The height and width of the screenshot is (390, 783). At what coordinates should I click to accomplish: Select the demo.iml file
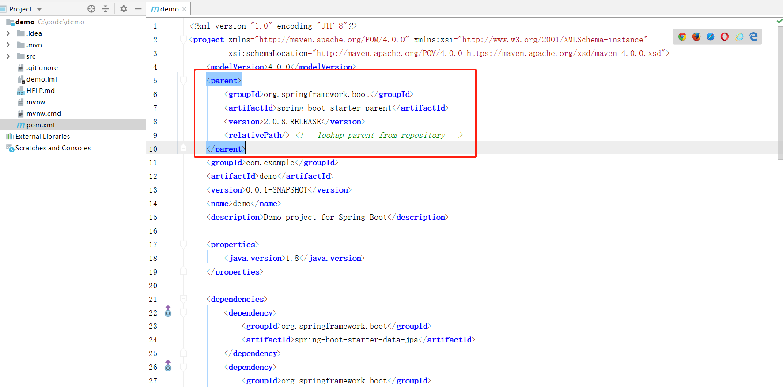coord(42,79)
